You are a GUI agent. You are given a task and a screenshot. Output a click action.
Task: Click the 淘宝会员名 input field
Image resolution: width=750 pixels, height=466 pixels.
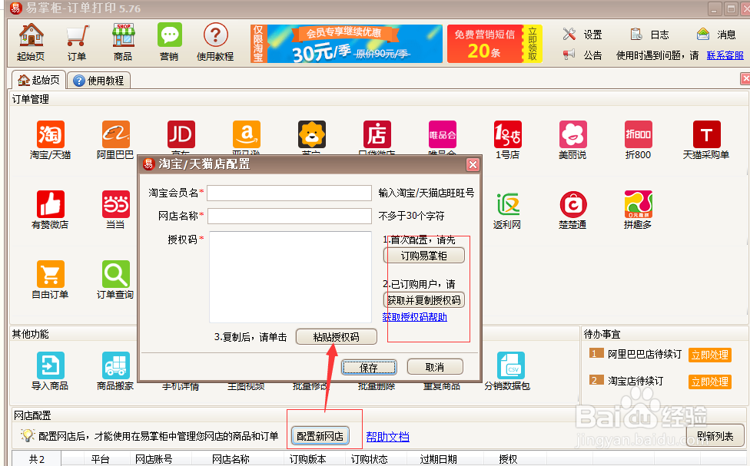tap(289, 193)
